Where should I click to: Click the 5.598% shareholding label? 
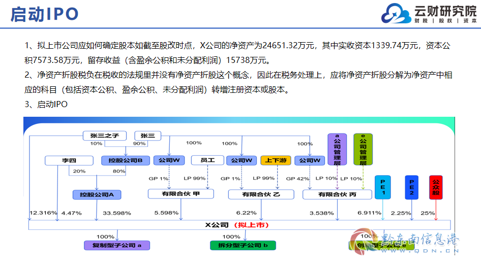pyautogui.click(x=166, y=213)
